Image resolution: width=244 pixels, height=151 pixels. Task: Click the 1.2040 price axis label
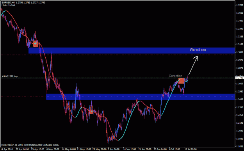coord(239,131)
